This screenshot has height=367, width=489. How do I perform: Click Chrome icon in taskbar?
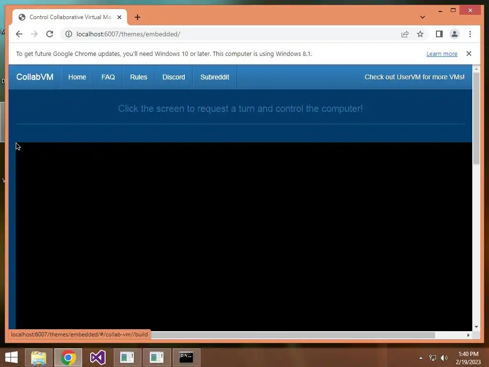pos(68,357)
